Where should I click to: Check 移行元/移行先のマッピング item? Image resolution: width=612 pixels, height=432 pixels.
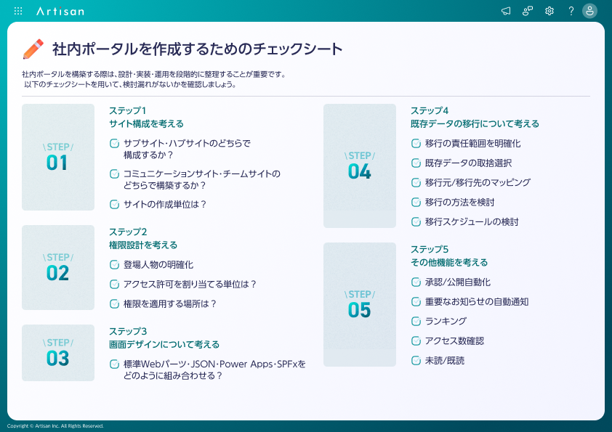[416, 182]
